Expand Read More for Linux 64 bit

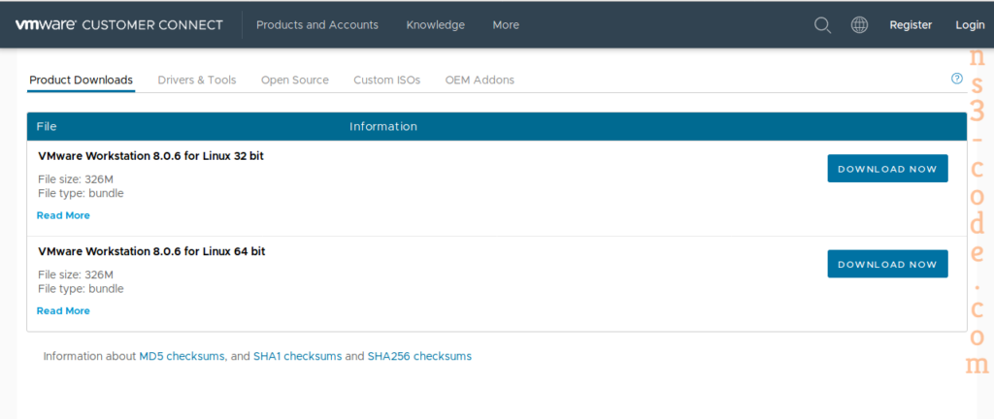(63, 310)
